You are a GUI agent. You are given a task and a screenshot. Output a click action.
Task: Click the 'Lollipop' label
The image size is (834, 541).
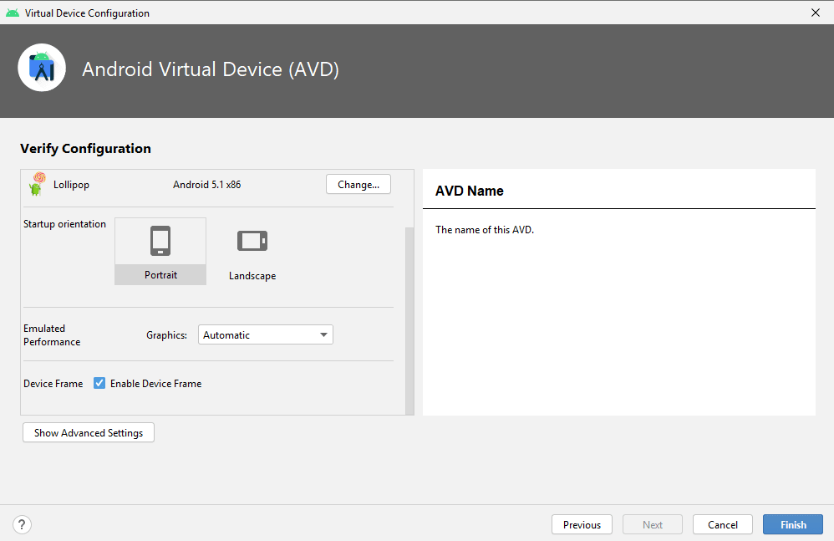[x=71, y=185]
